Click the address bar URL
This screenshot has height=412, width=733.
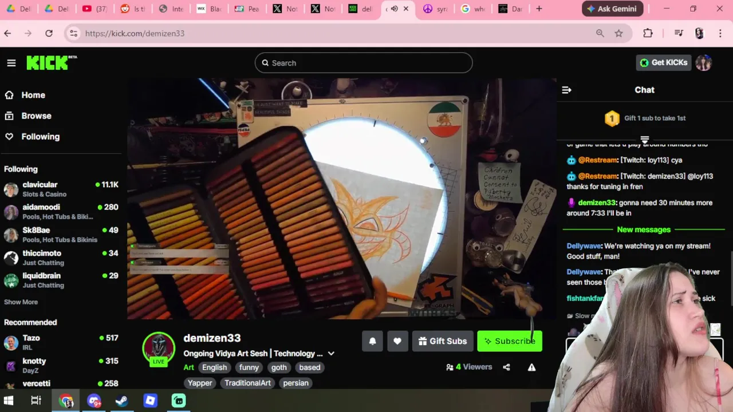(135, 33)
